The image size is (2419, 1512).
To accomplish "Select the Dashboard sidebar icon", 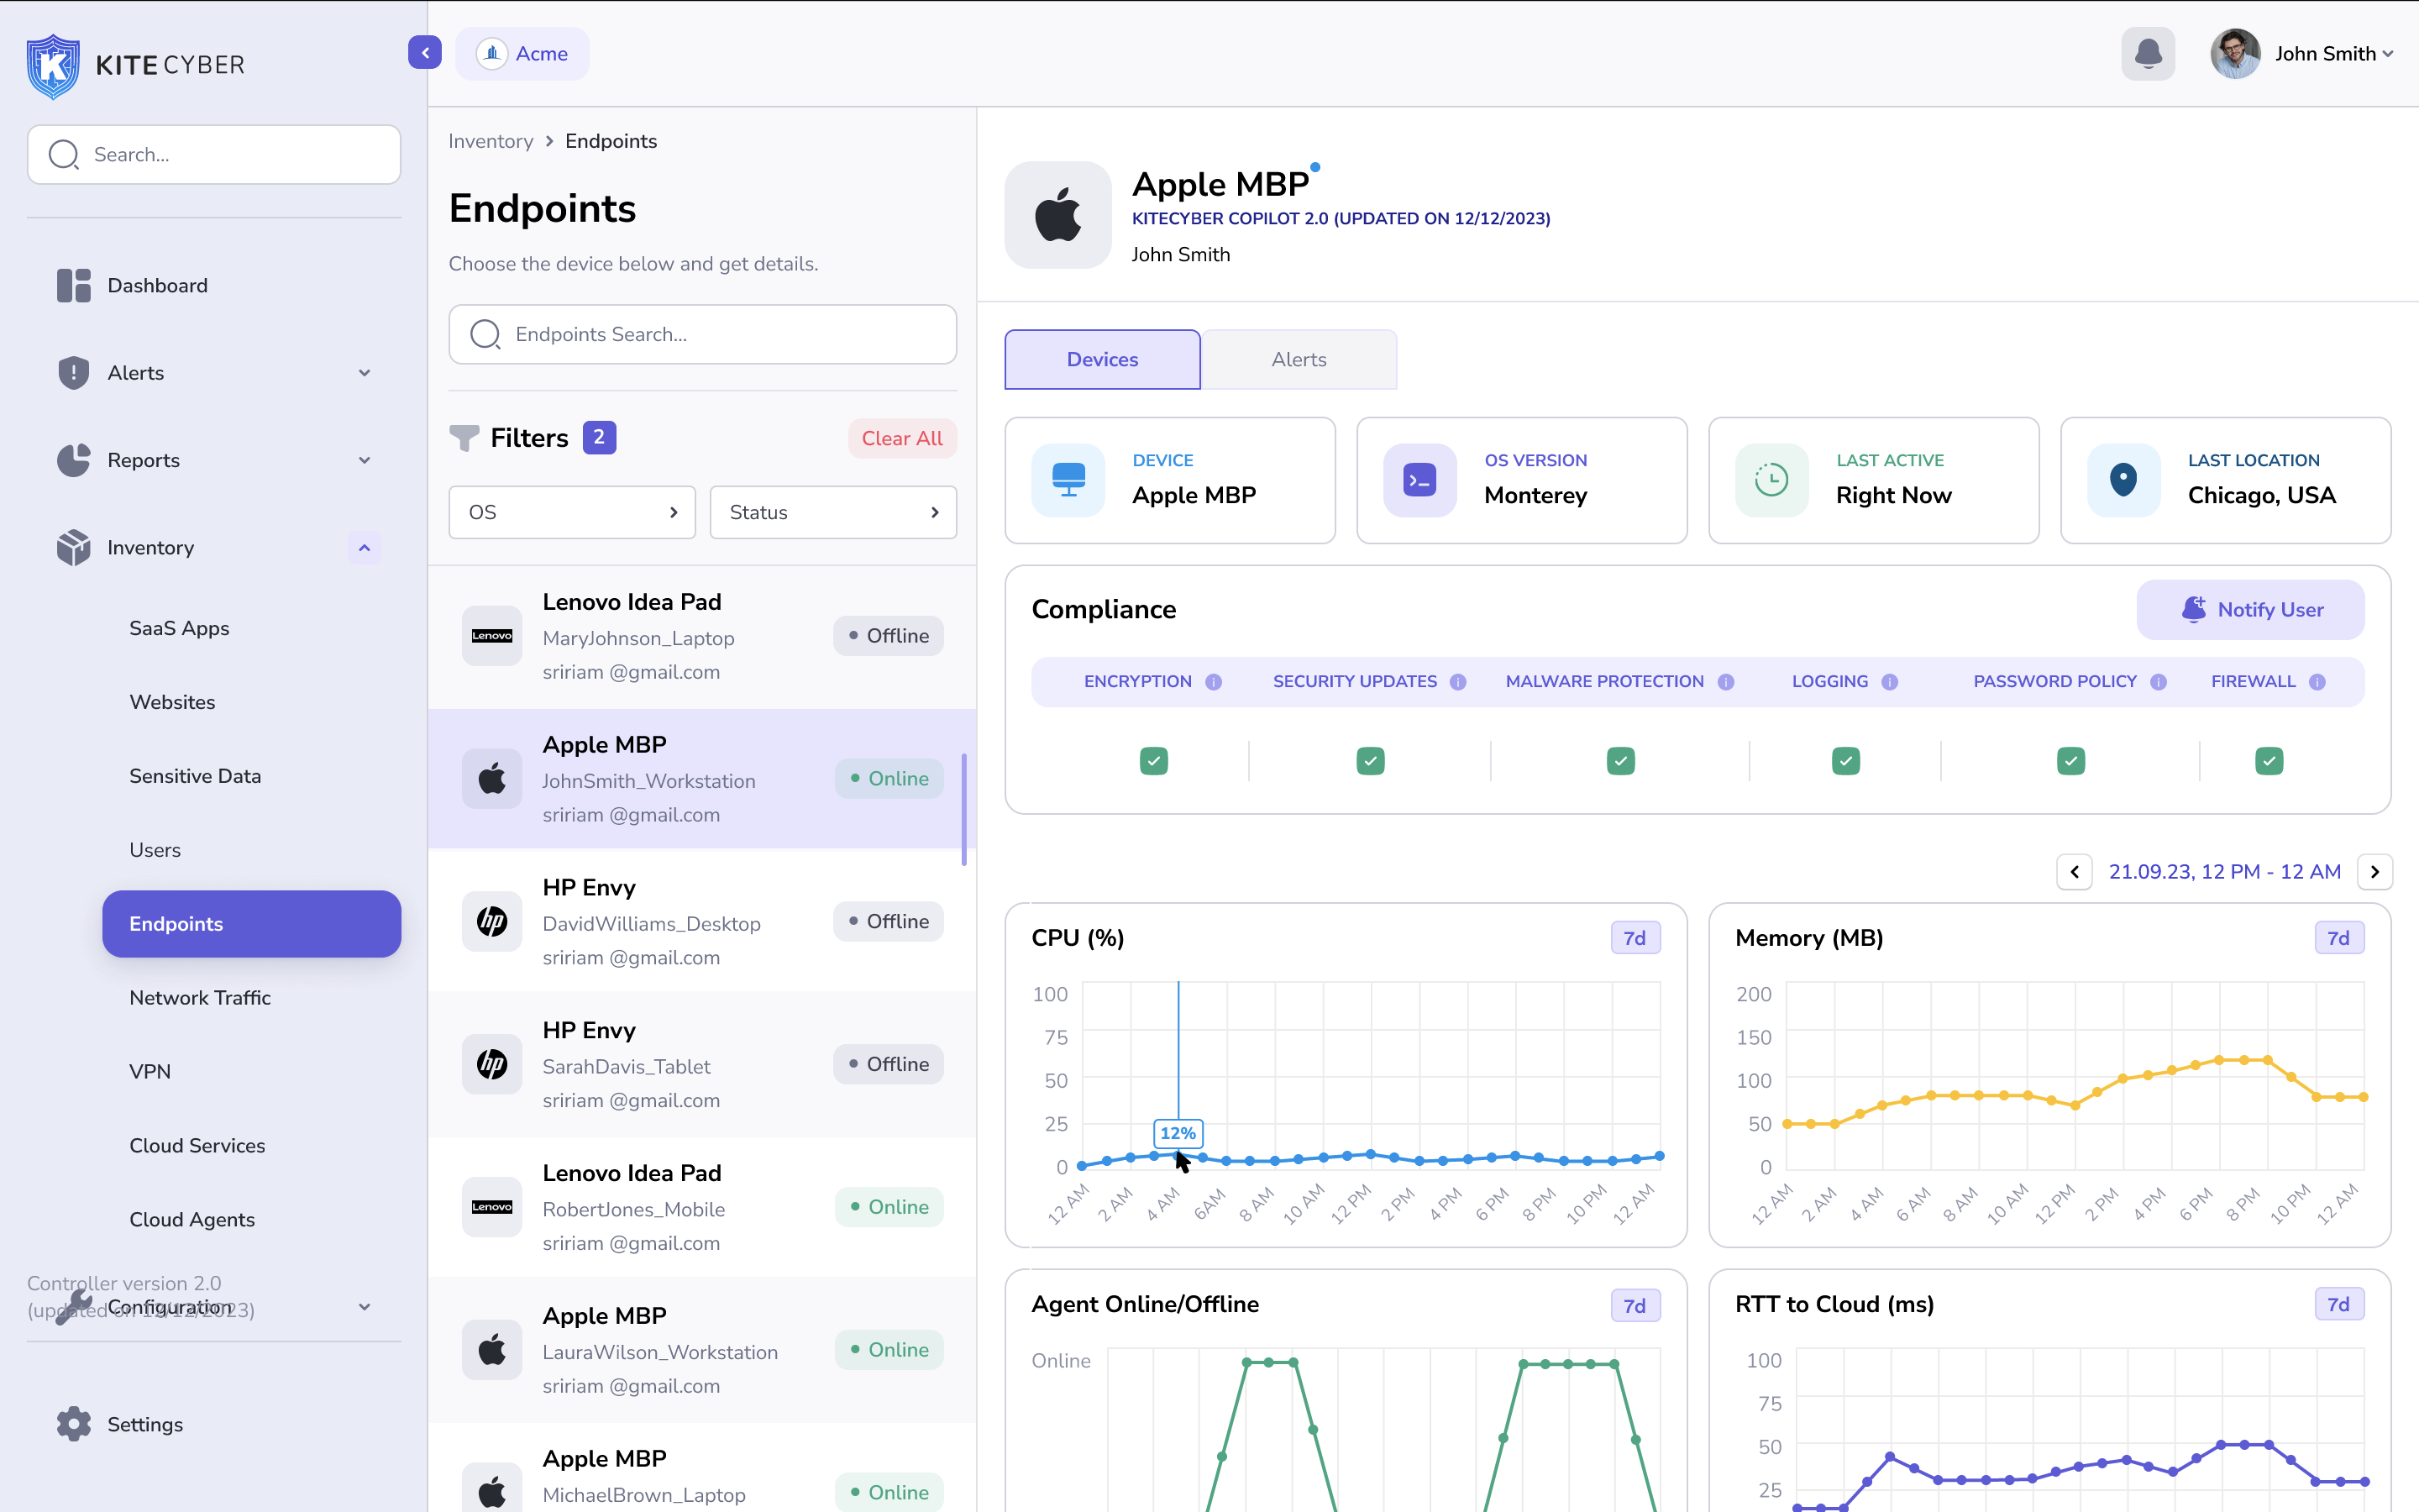I will (x=72, y=285).
